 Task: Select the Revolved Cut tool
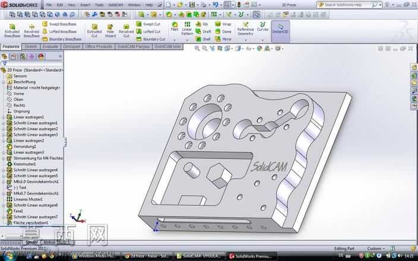click(x=126, y=31)
